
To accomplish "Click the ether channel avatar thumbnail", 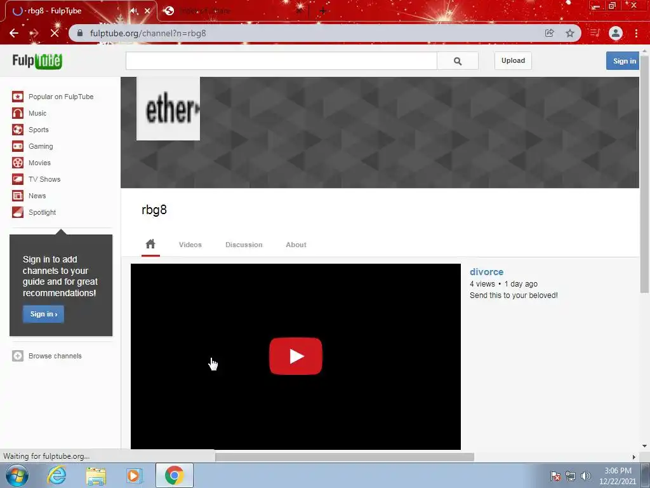I will (168, 109).
